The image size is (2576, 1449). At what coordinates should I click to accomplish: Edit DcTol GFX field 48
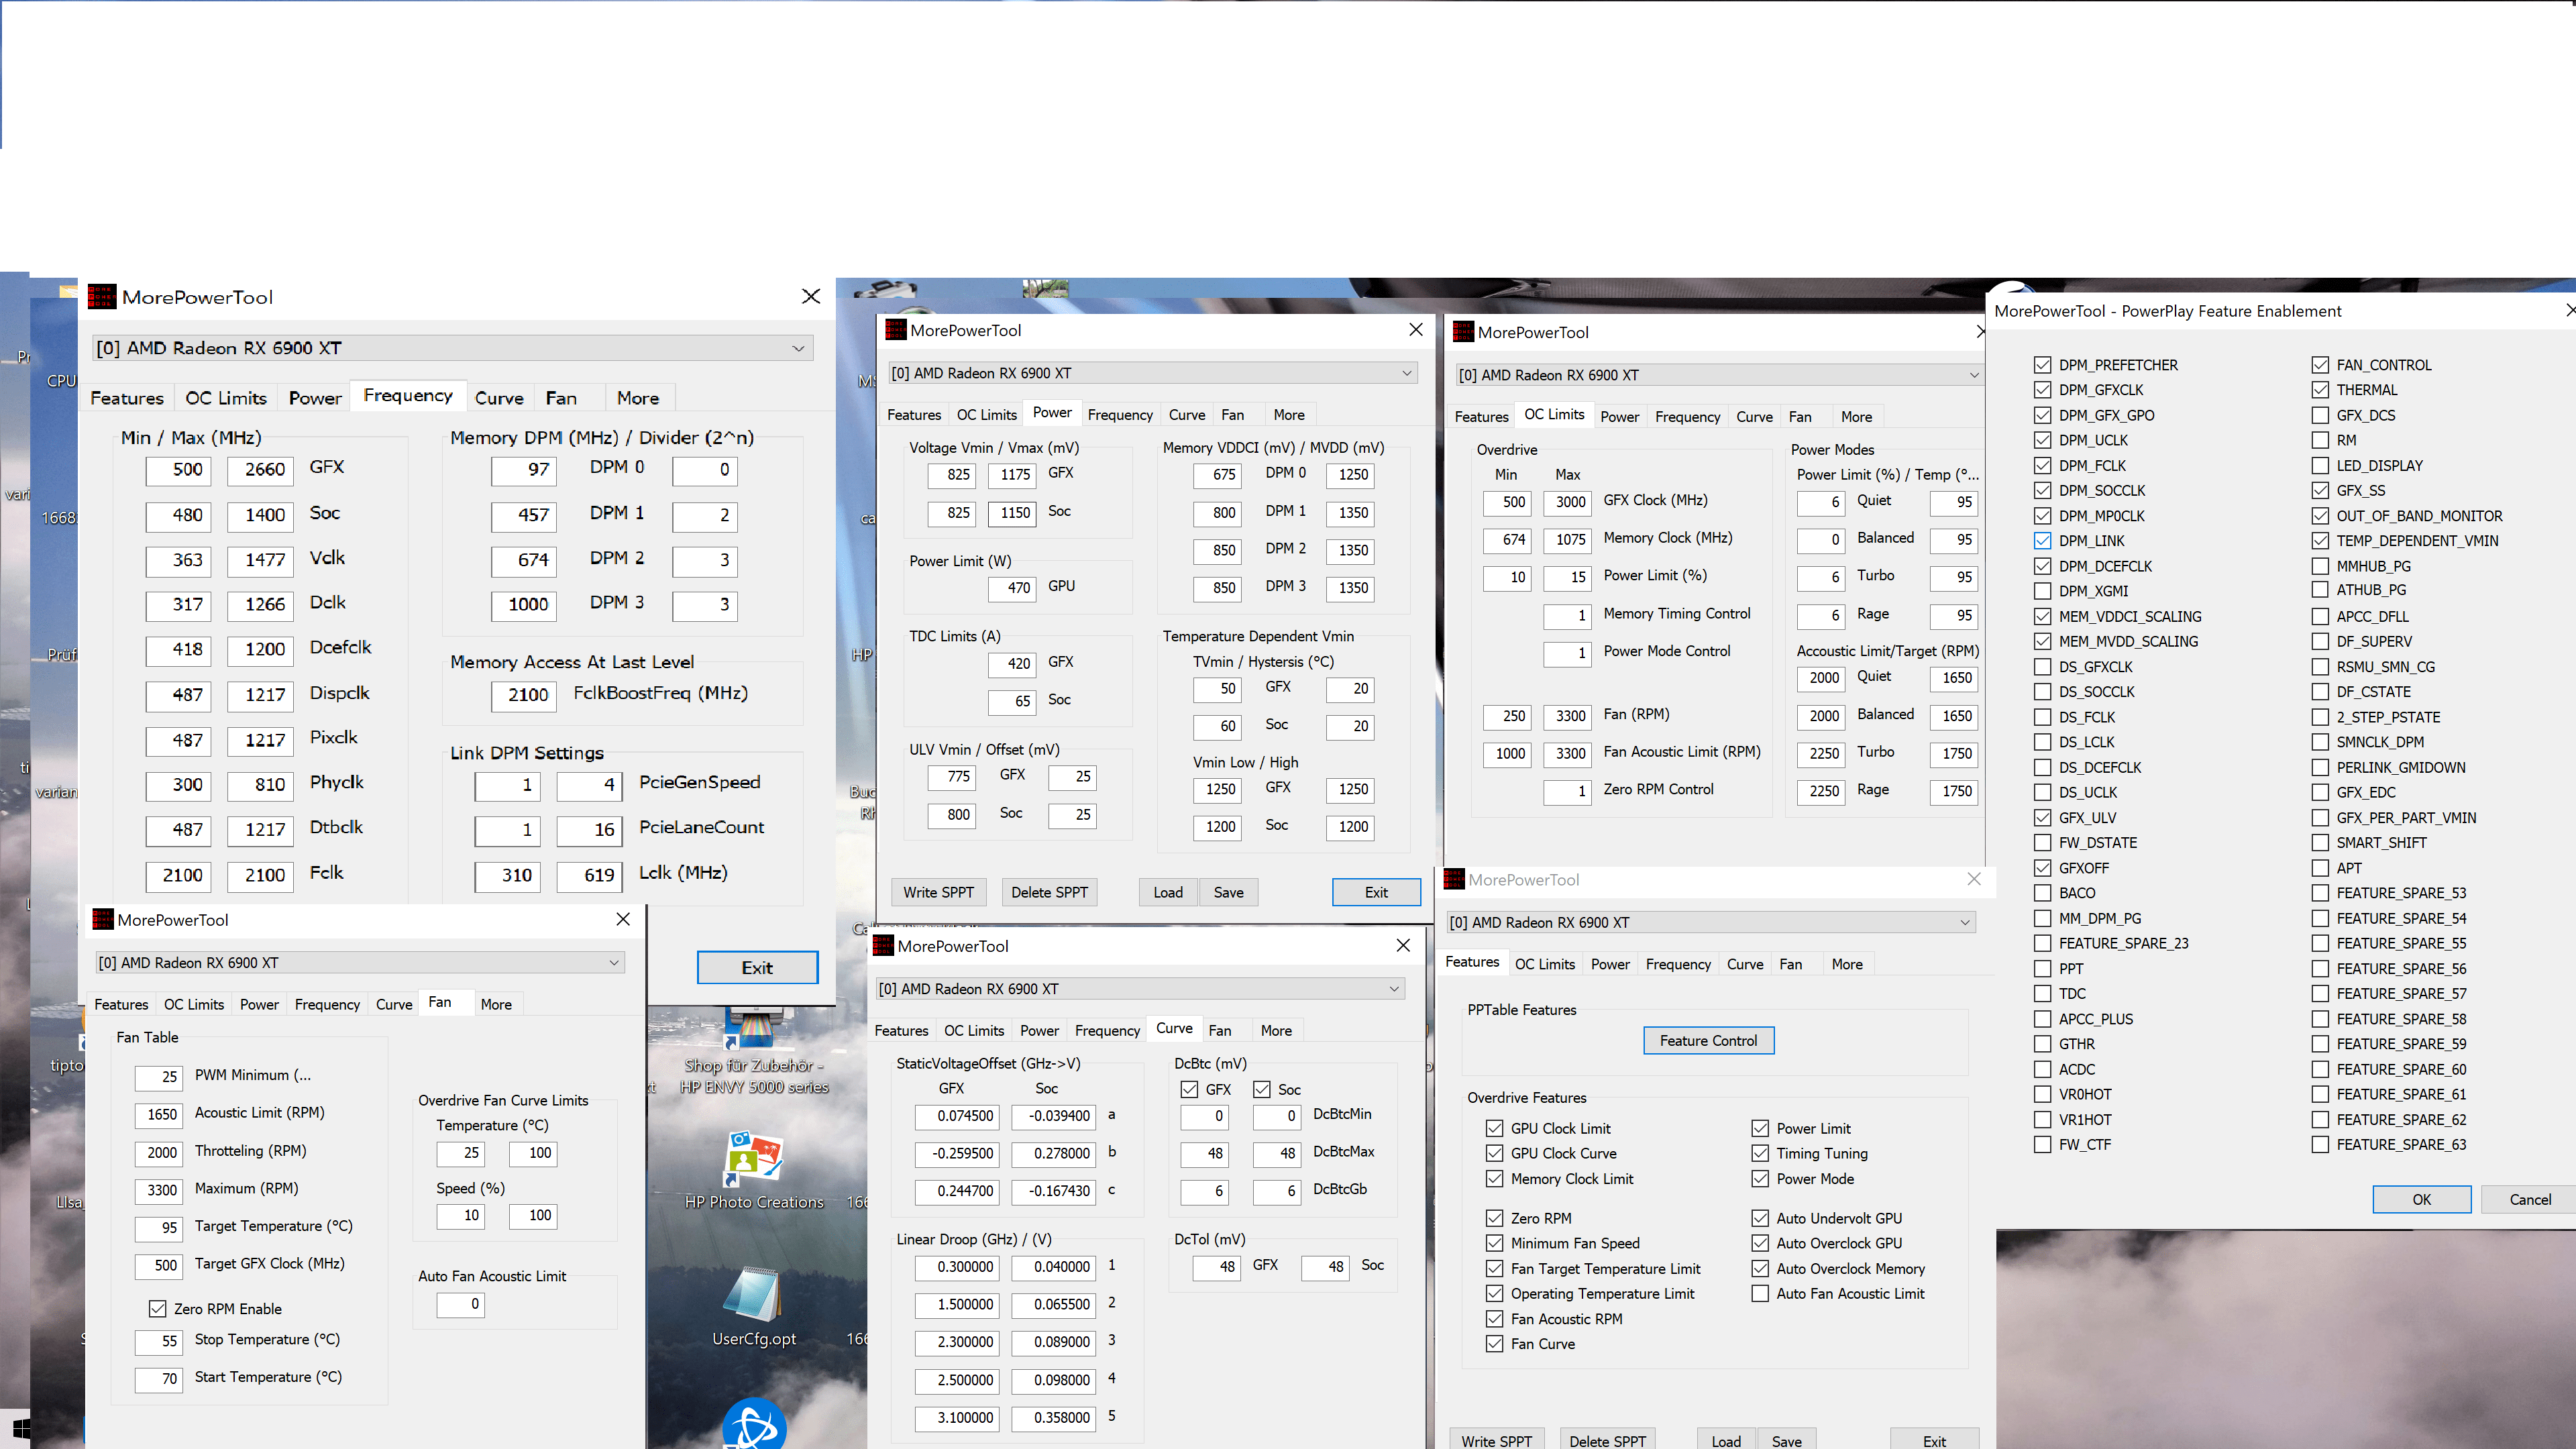tap(1217, 1268)
